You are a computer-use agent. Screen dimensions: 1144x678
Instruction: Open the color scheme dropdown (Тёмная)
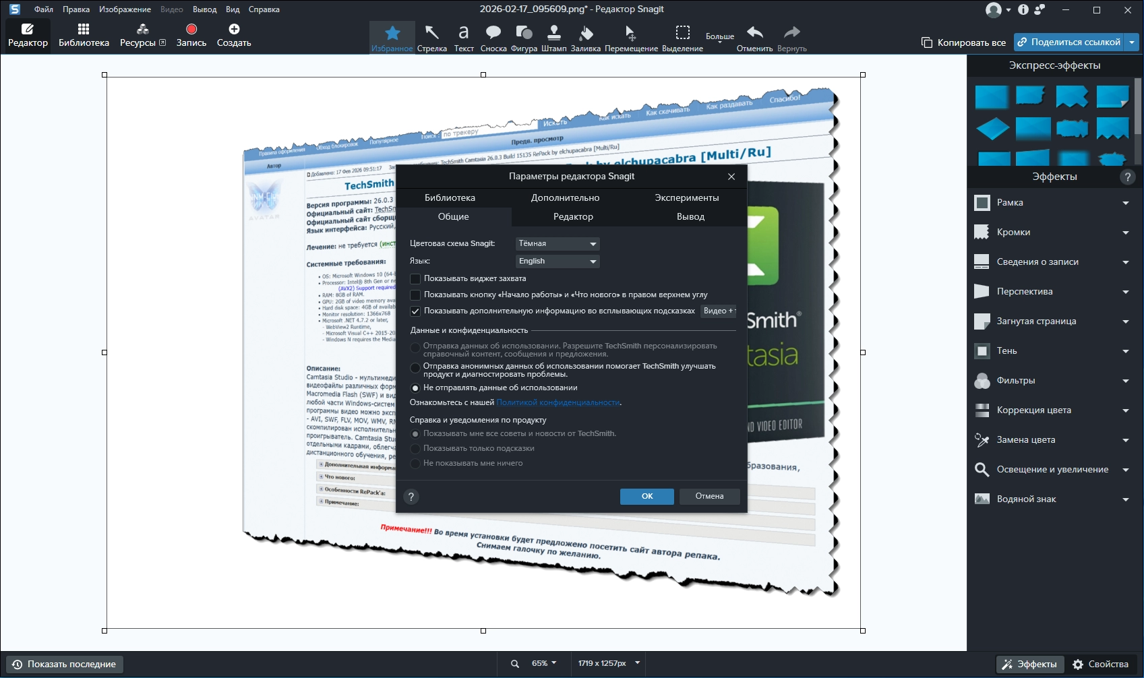[x=558, y=244]
